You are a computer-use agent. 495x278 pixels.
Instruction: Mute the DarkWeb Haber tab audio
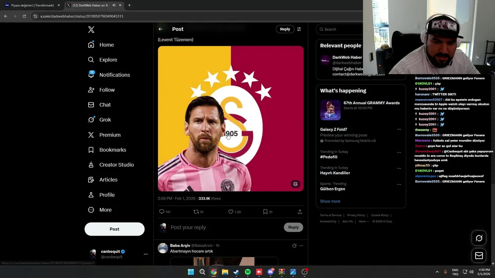114,5
